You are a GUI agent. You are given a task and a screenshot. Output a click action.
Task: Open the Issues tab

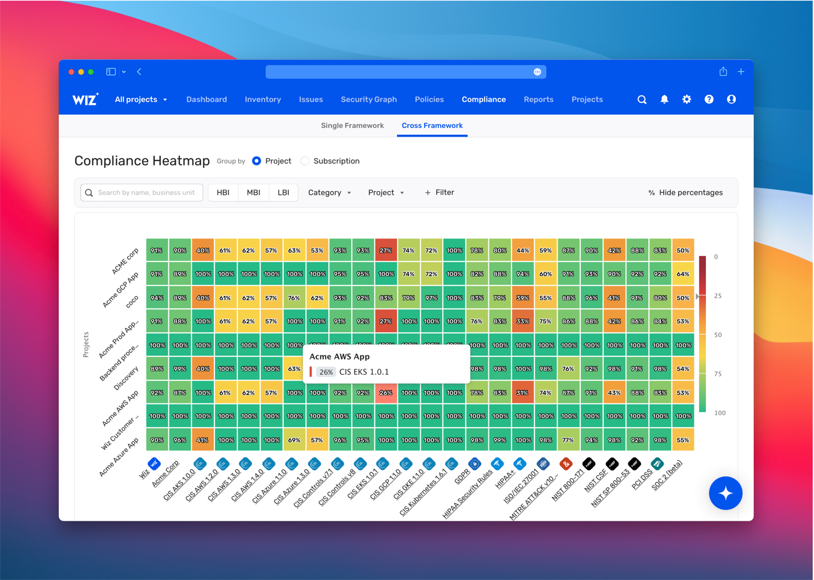311,99
